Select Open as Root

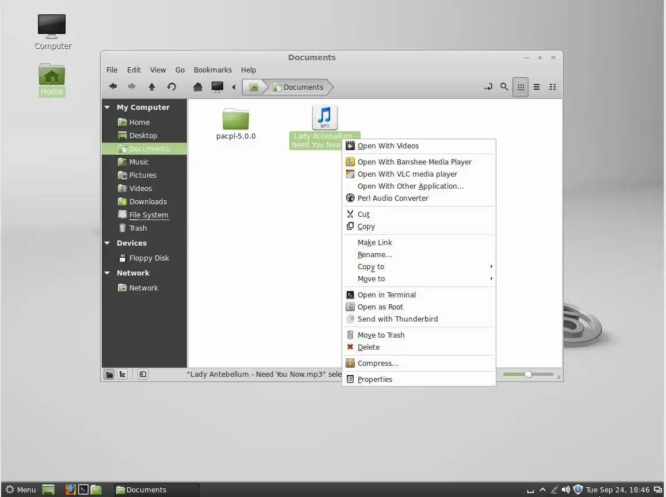(x=419, y=307)
